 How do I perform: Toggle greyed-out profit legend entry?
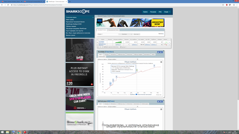[x=118, y=95]
